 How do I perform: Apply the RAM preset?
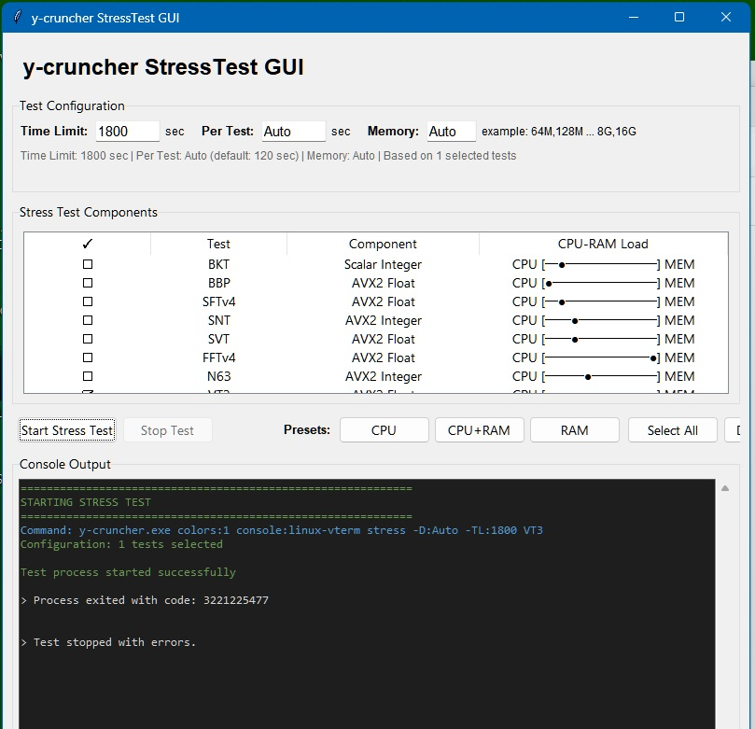(575, 430)
